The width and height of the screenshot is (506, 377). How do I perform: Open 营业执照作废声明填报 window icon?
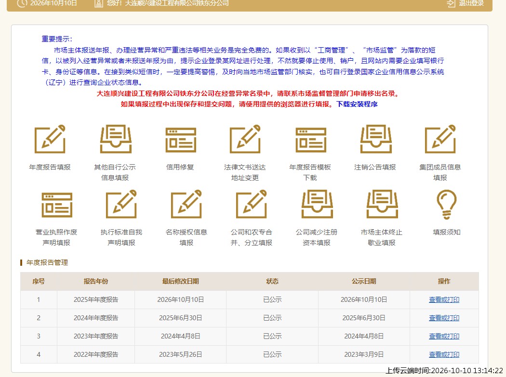pyautogui.click(x=57, y=205)
